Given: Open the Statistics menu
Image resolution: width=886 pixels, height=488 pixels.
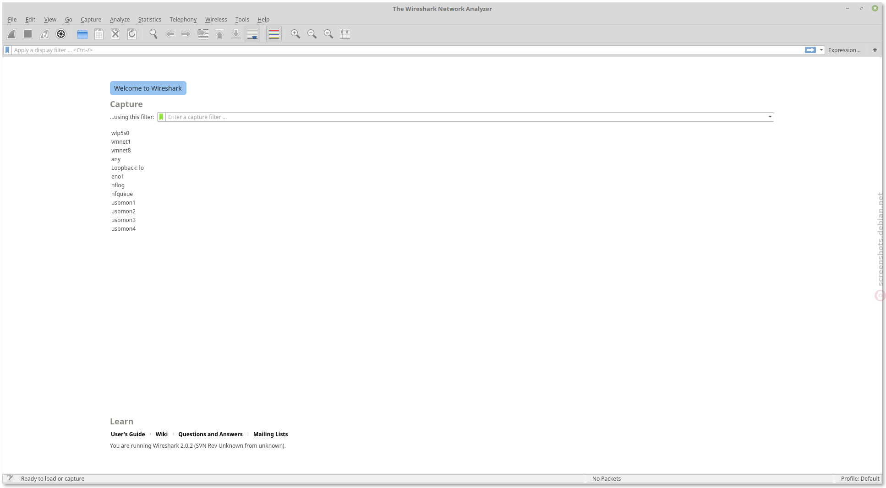Looking at the screenshot, I should pyautogui.click(x=149, y=19).
